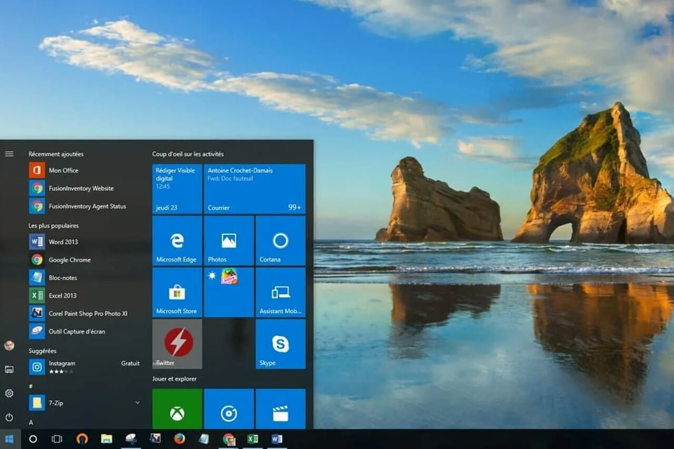
Task: Click 'Coup d'oeil sur les activités' group title
Action: (x=188, y=154)
